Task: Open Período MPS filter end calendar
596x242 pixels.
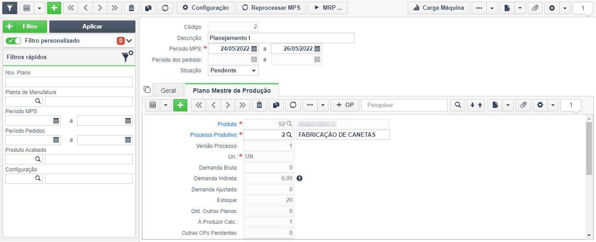Action: point(128,120)
